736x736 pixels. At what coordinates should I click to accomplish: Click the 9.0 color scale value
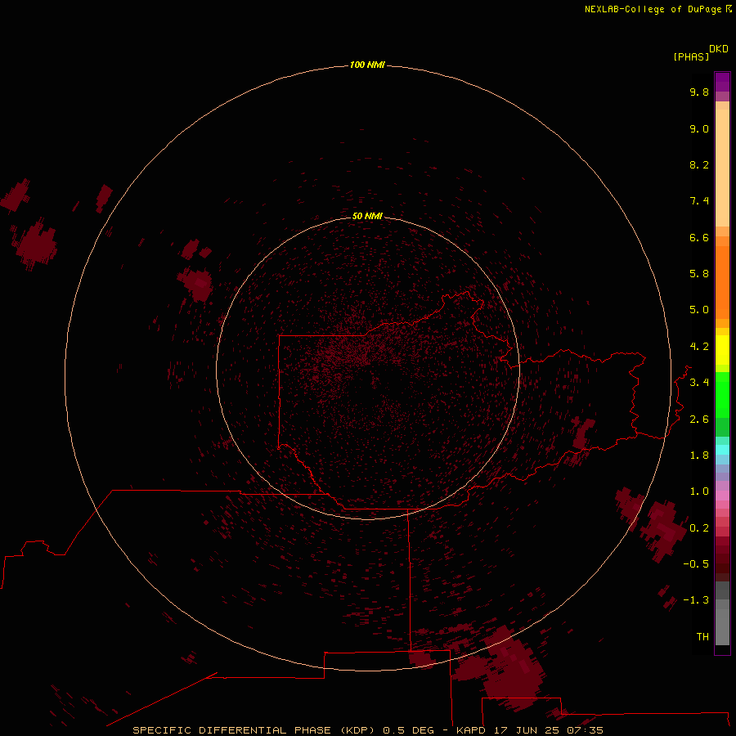pos(699,128)
